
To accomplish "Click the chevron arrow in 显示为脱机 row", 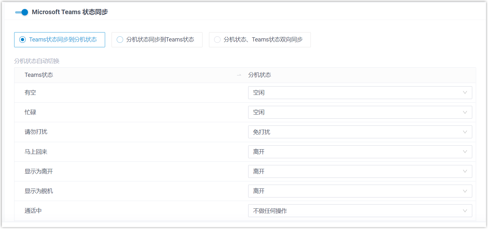I will pyautogui.click(x=465, y=191).
